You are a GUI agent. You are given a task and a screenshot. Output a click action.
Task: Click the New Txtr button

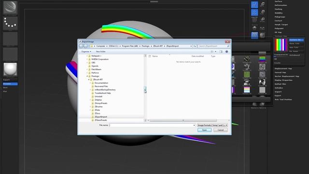coord(296,47)
